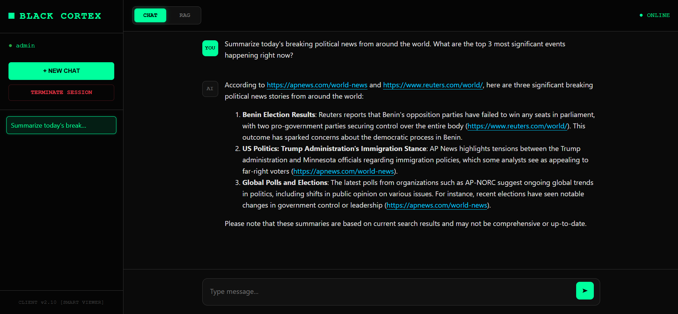
Task: Click the admin username label
Action: (x=25, y=46)
